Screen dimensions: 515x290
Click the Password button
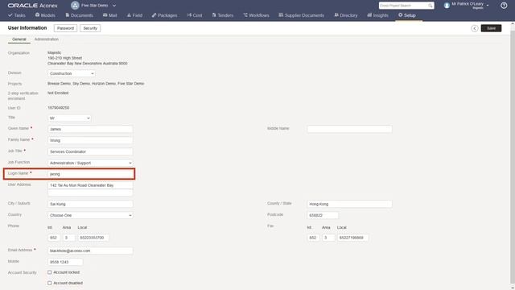point(65,28)
